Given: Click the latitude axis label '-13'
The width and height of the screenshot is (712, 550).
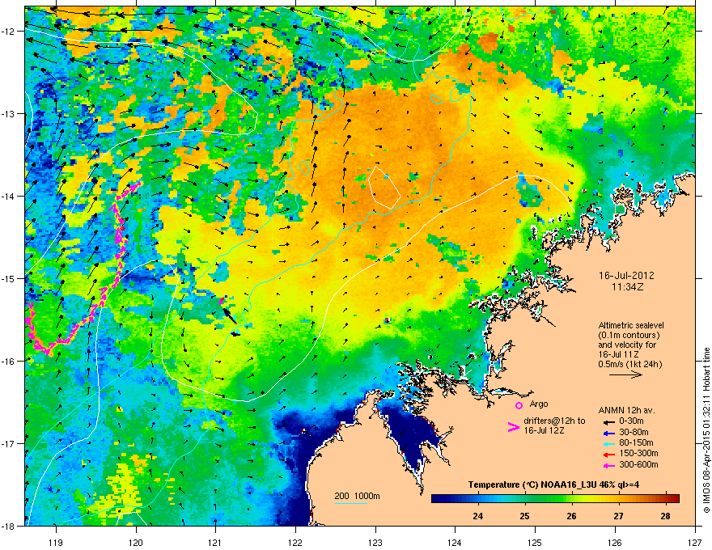Looking at the screenshot, I should coord(8,114).
